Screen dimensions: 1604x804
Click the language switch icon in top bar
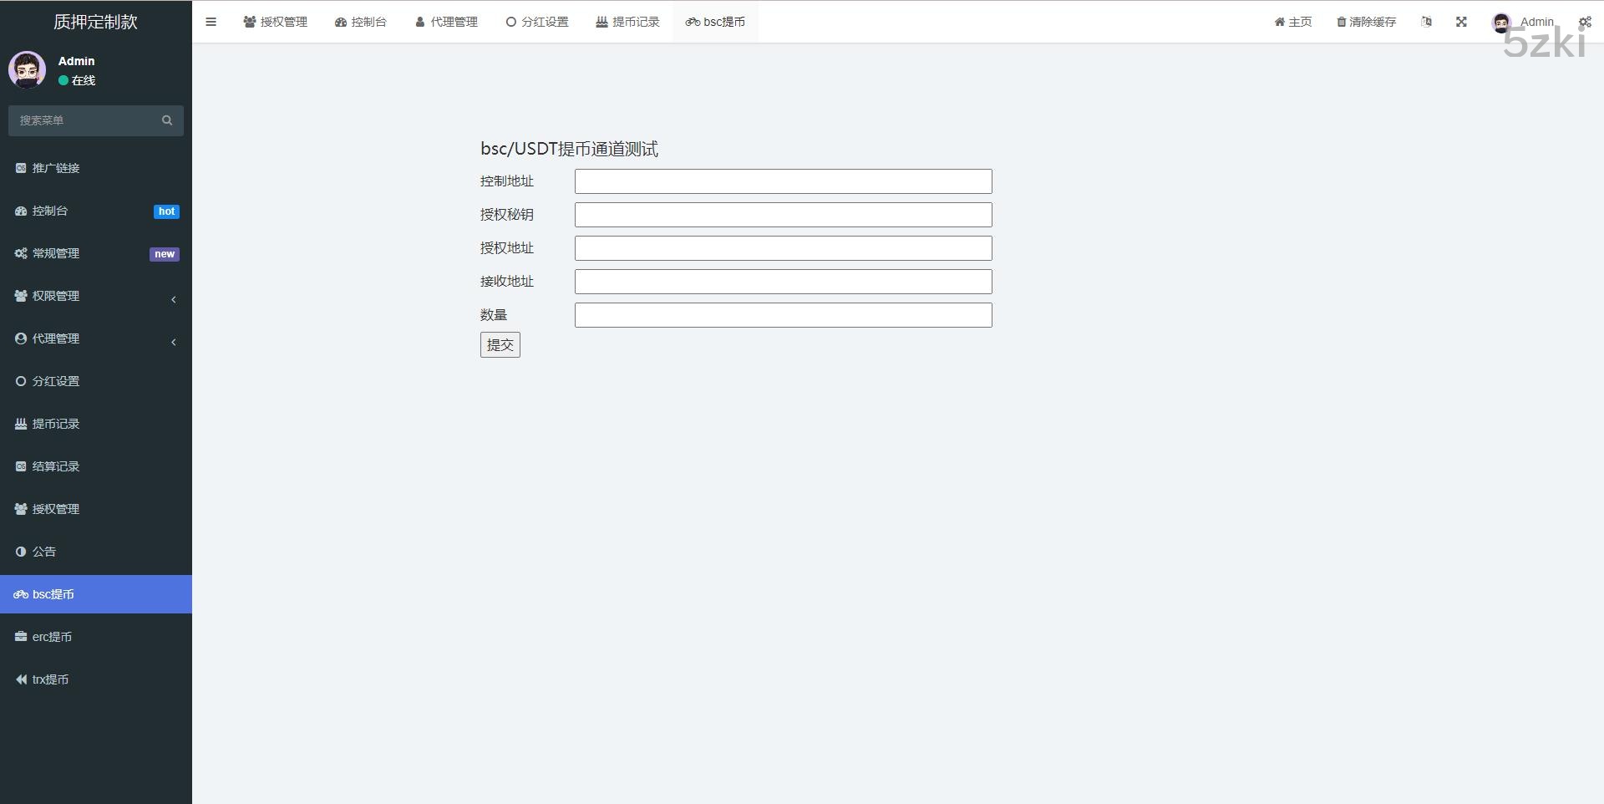click(1426, 22)
